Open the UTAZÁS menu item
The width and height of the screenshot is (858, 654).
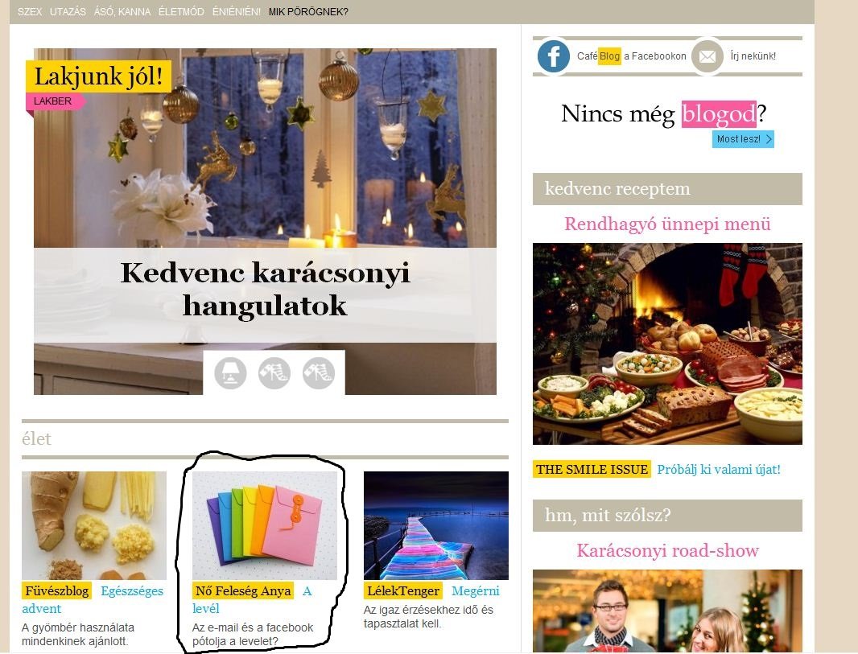point(68,11)
